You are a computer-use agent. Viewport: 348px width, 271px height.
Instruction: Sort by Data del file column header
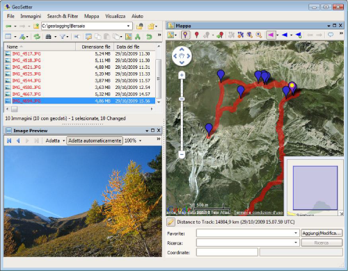point(134,47)
